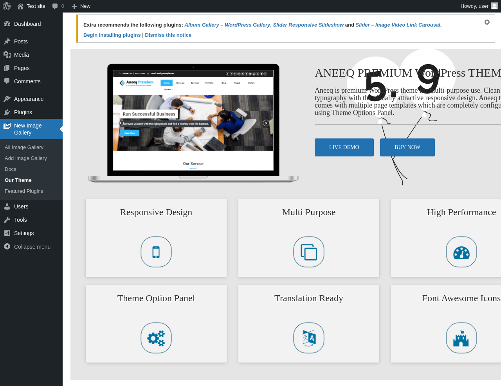Click the WordPress logo icon
This screenshot has width=501, height=386.
point(7,6)
